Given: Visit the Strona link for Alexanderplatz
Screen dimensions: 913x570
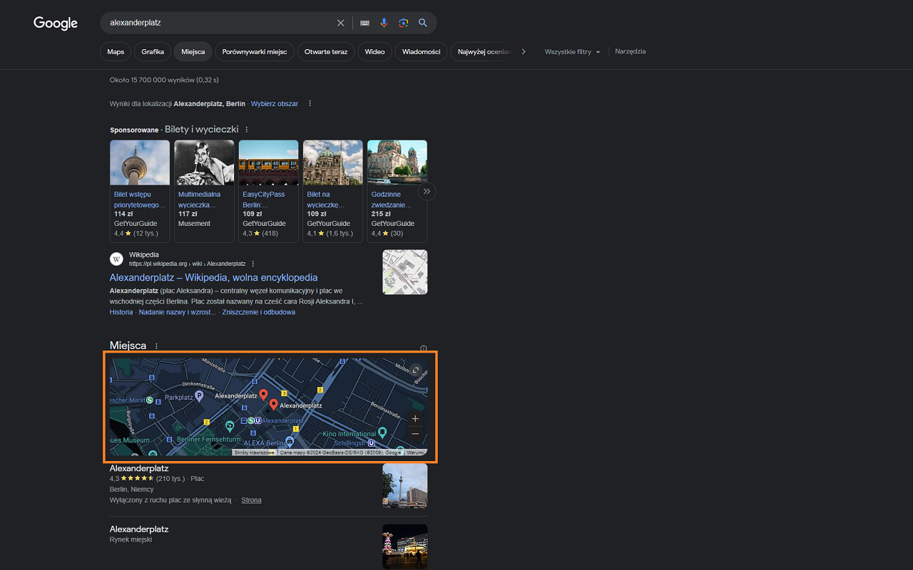Looking at the screenshot, I should 251,499.
